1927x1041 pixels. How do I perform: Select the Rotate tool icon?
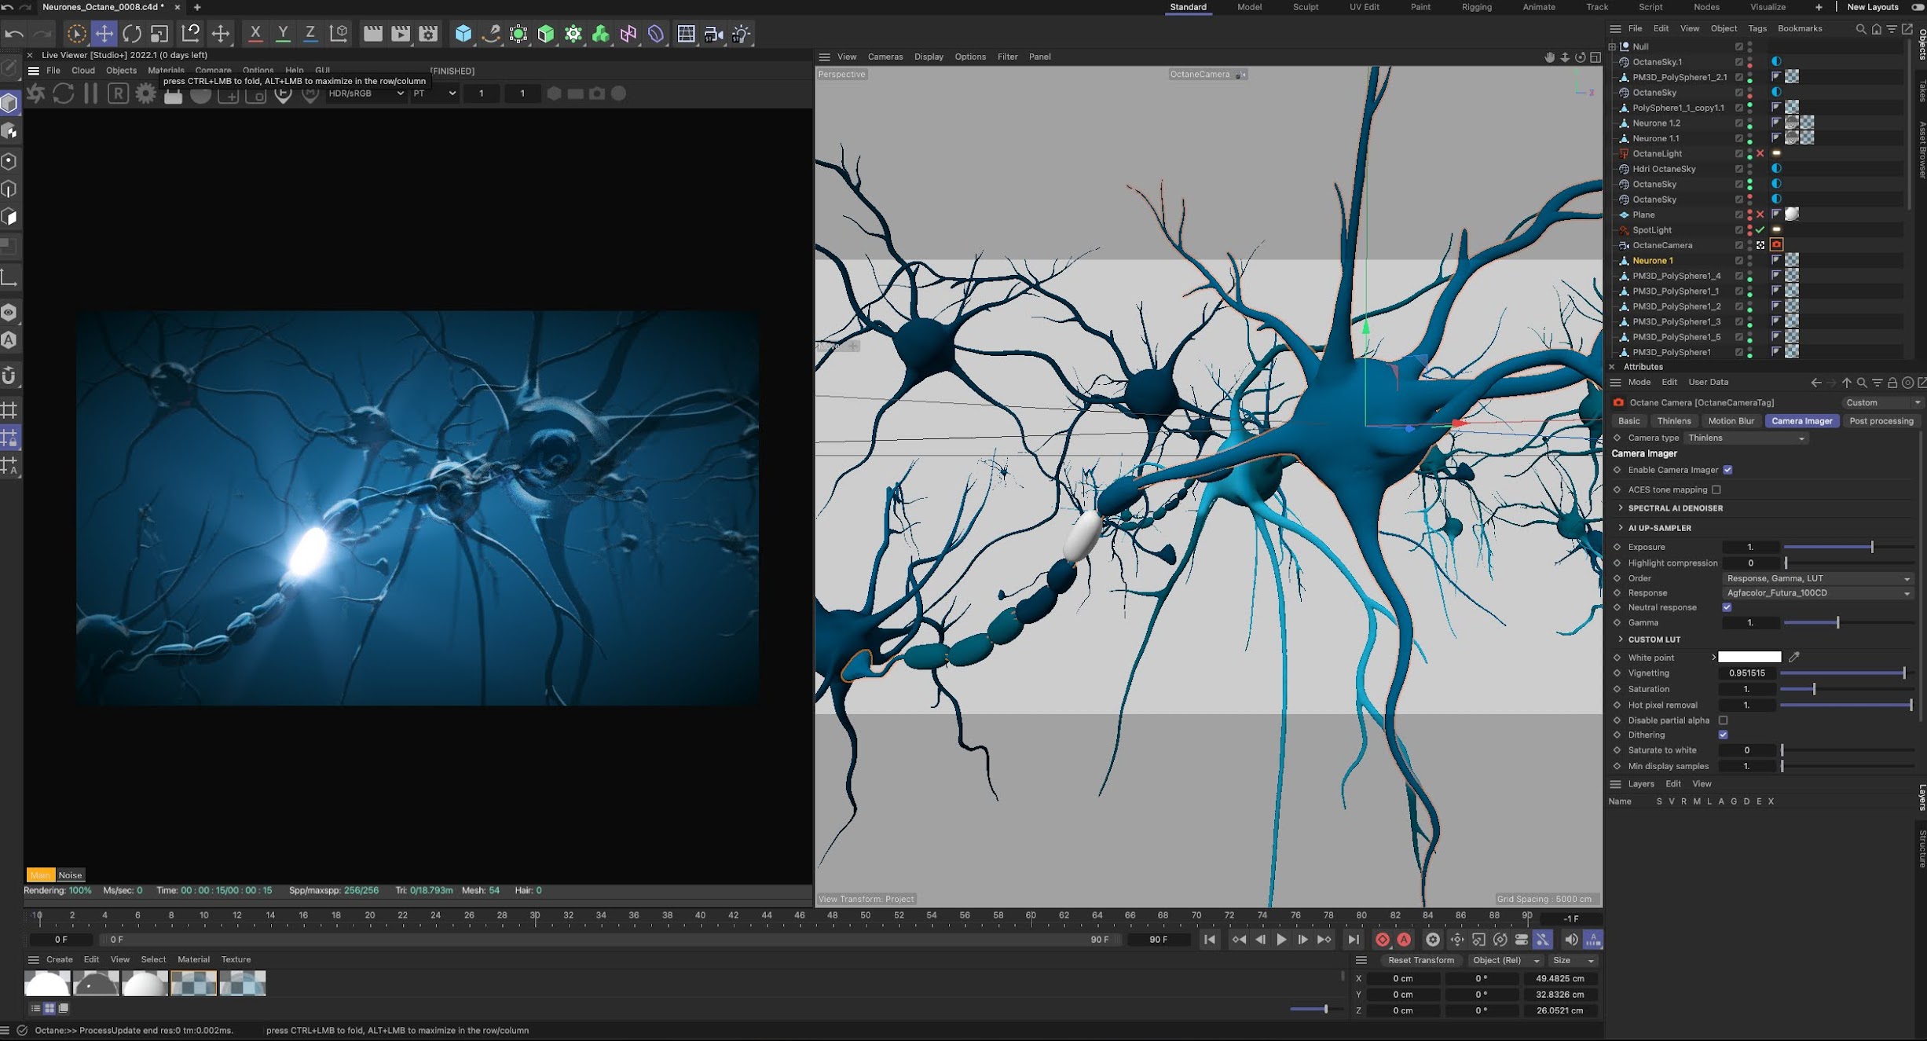(132, 34)
